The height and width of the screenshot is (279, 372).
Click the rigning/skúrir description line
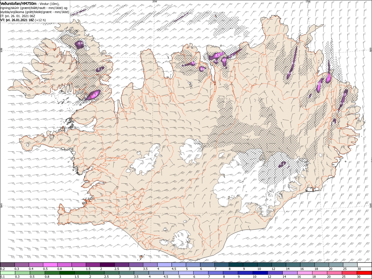point(34,8)
